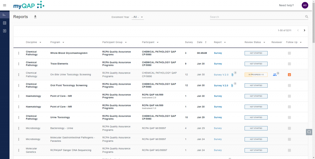Open the Enrolment Year dropdown
Viewport: 315px width, 159px height.
(x=138, y=17)
